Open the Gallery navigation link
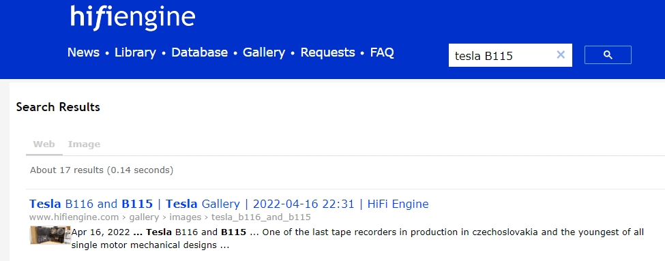 tap(264, 52)
